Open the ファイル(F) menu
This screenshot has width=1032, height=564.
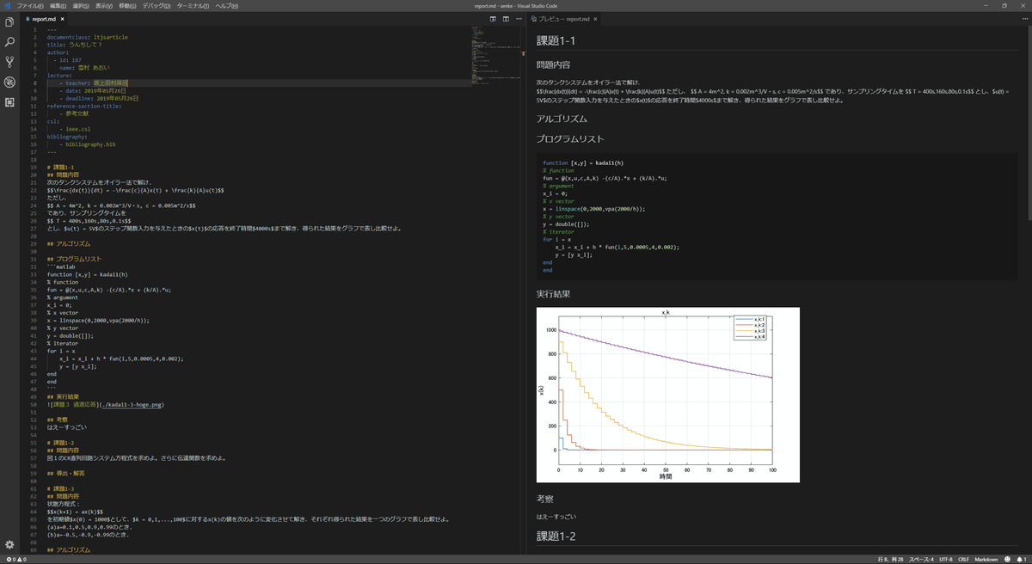tap(31, 5)
